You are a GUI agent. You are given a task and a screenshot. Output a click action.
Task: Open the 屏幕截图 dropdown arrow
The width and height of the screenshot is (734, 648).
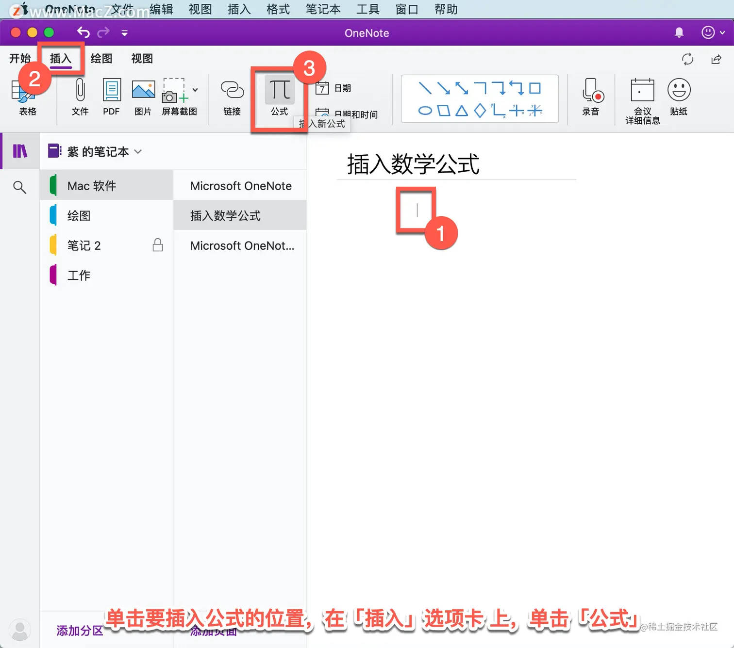195,90
